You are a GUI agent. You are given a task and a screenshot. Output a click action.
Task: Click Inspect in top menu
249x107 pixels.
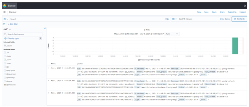coord(243,12)
